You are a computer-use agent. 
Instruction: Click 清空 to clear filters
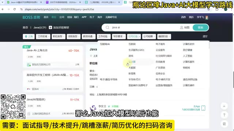point(205,36)
